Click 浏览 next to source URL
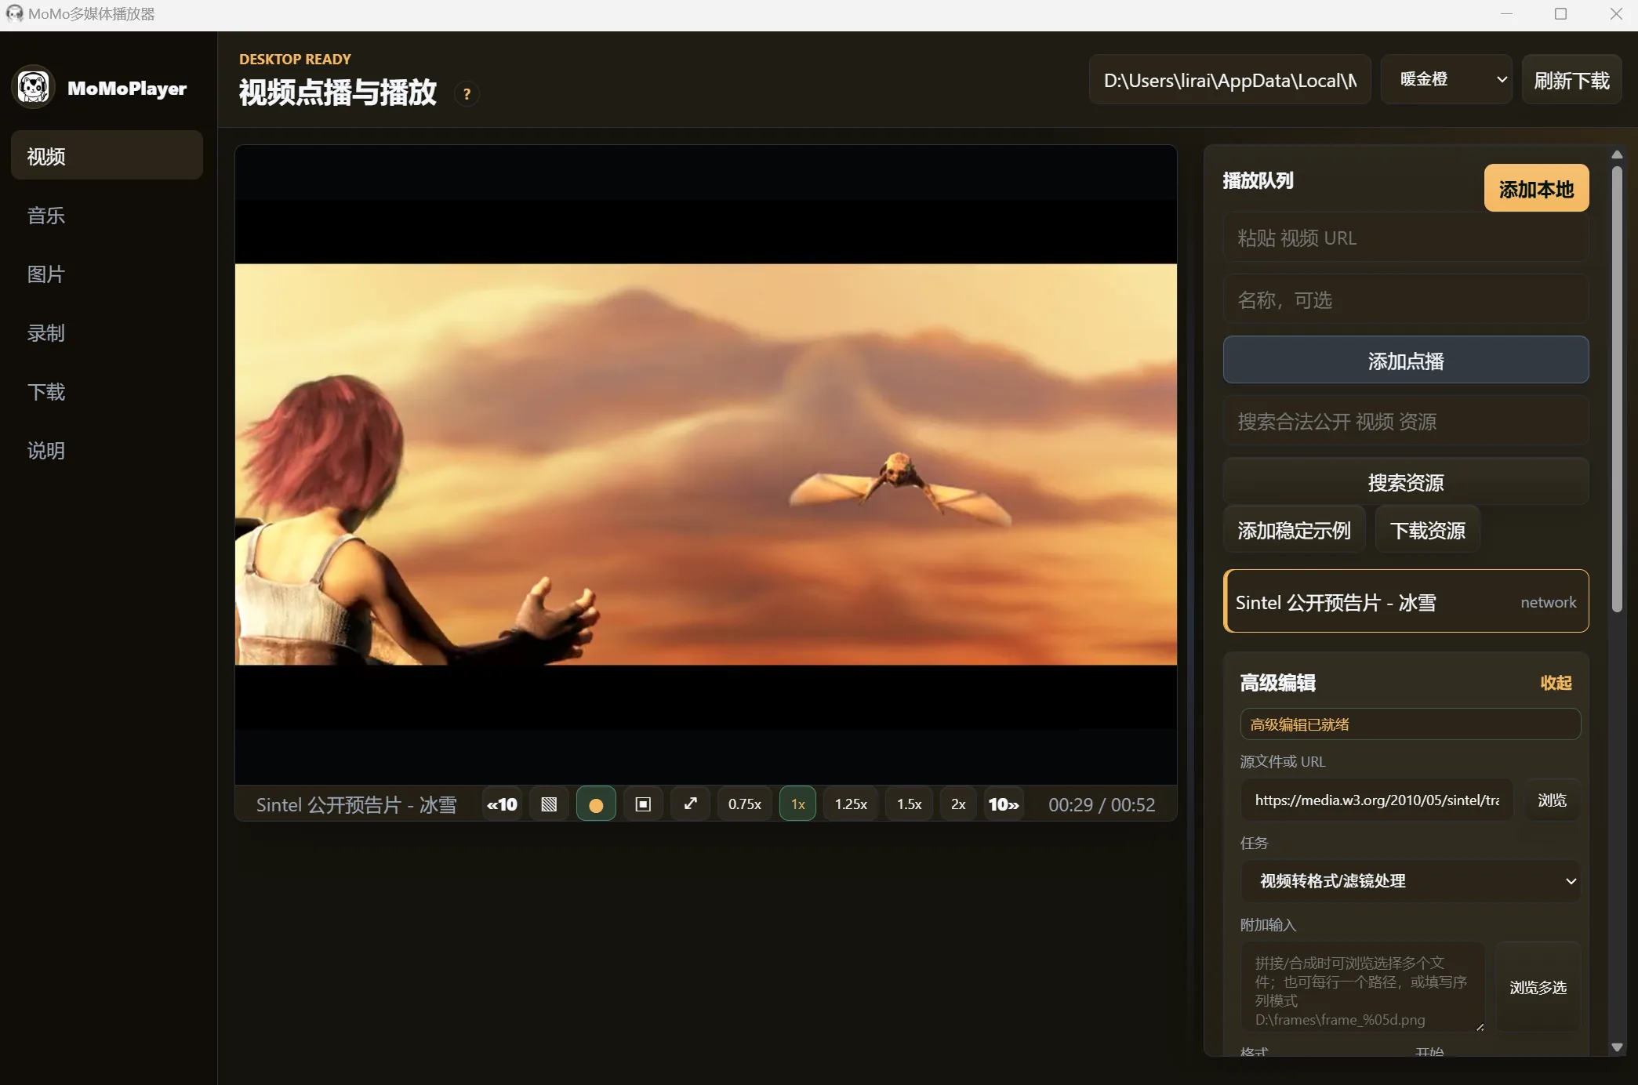The image size is (1638, 1085). pyautogui.click(x=1552, y=800)
